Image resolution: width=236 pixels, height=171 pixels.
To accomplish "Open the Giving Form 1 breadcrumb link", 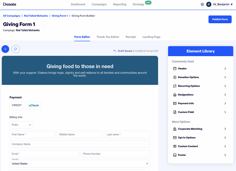I will 60,16.
